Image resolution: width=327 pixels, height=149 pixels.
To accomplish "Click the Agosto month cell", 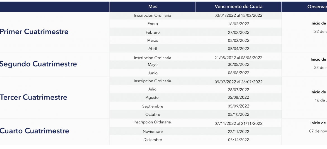I will coord(152,98).
